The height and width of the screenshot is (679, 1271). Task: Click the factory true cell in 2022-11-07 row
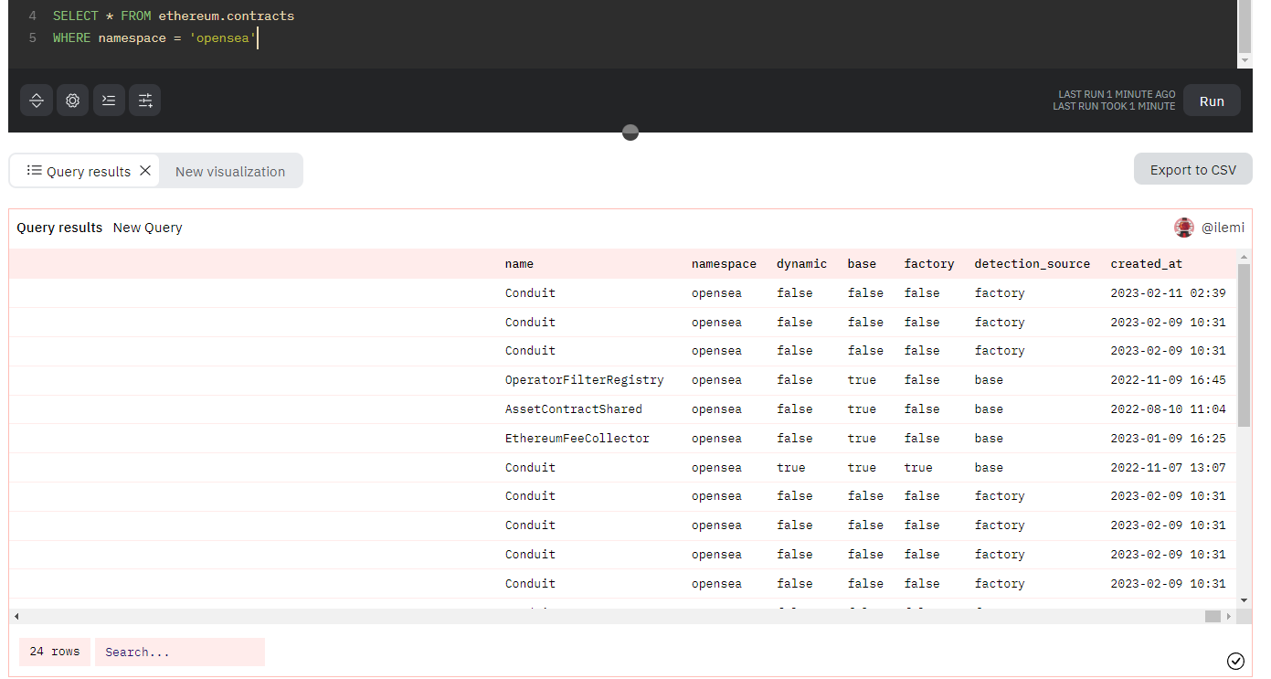[x=918, y=467]
